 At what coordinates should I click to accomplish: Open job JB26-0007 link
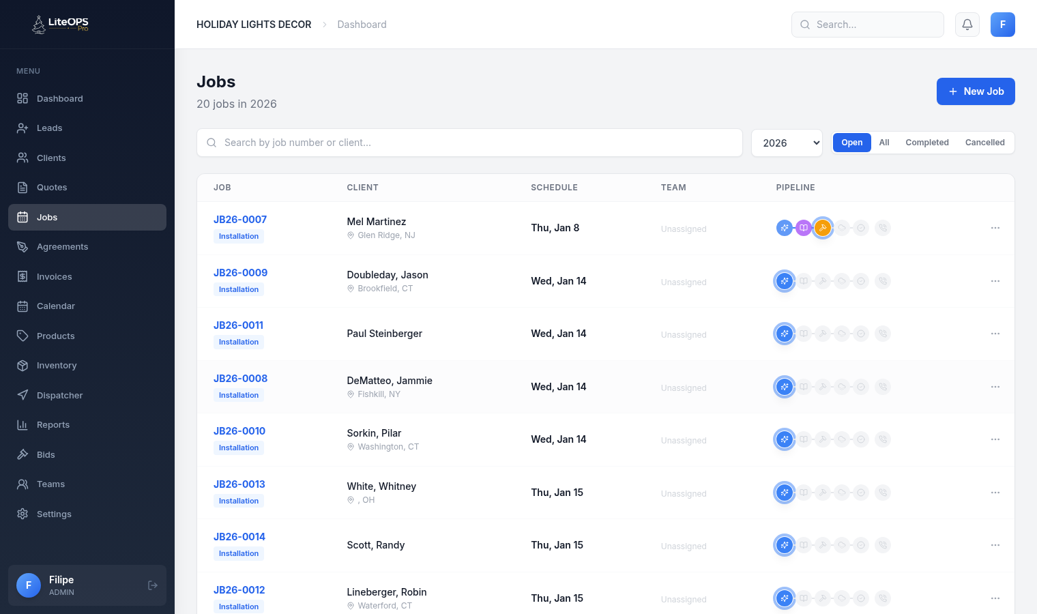[x=240, y=220]
